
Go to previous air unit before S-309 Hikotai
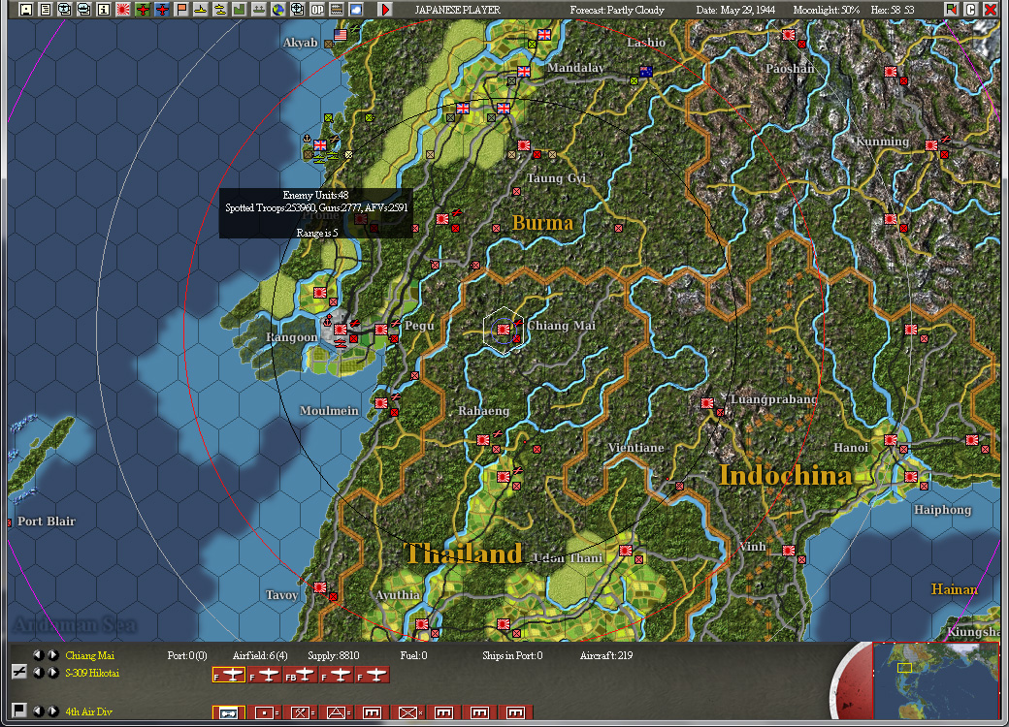pos(39,673)
